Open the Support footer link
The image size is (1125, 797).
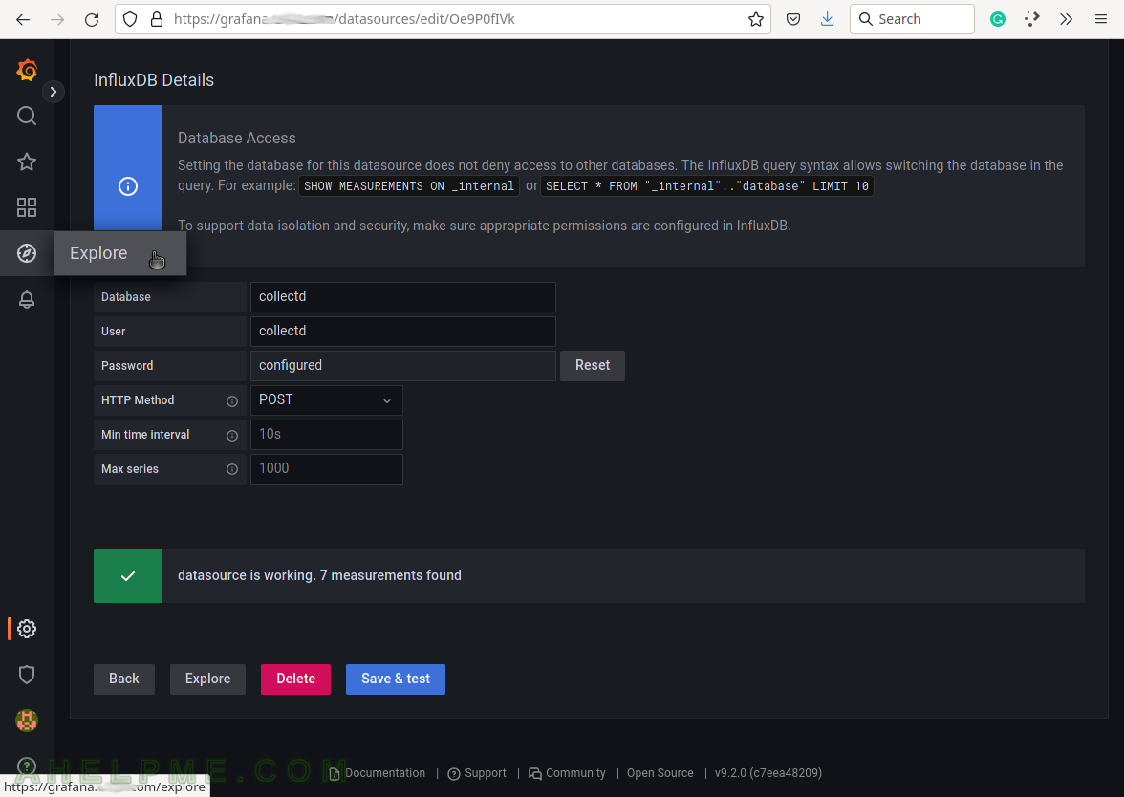tap(477, 773)
